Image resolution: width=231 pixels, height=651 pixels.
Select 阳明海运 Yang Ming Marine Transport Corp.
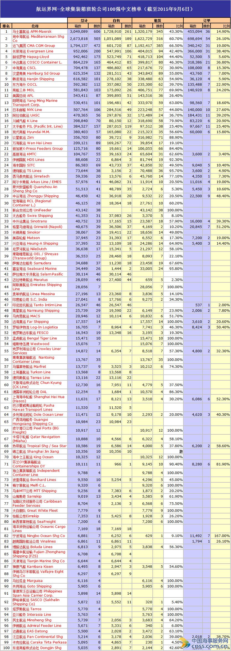35,103
